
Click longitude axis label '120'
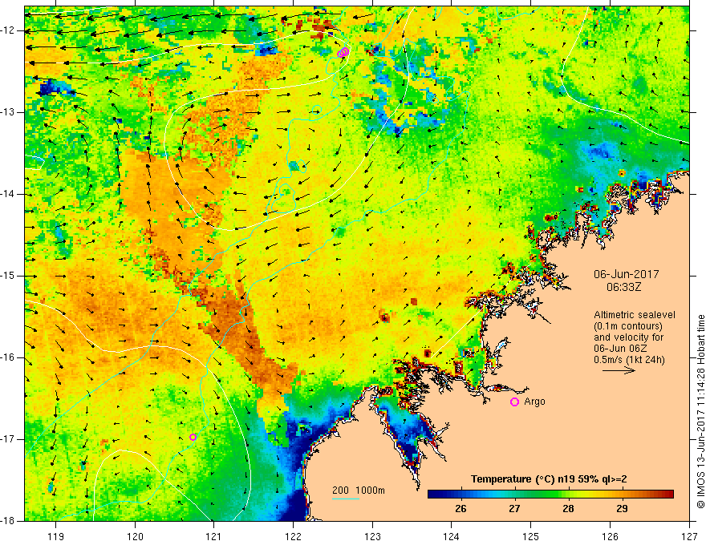tap(135, 536)
